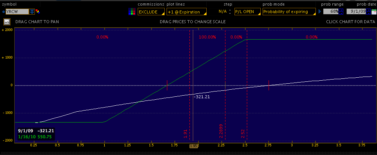Click the 1.95 price marker on the x-axis
This screenshot has height=155, width=377.
pyautogui.click(x=193, y=146)
